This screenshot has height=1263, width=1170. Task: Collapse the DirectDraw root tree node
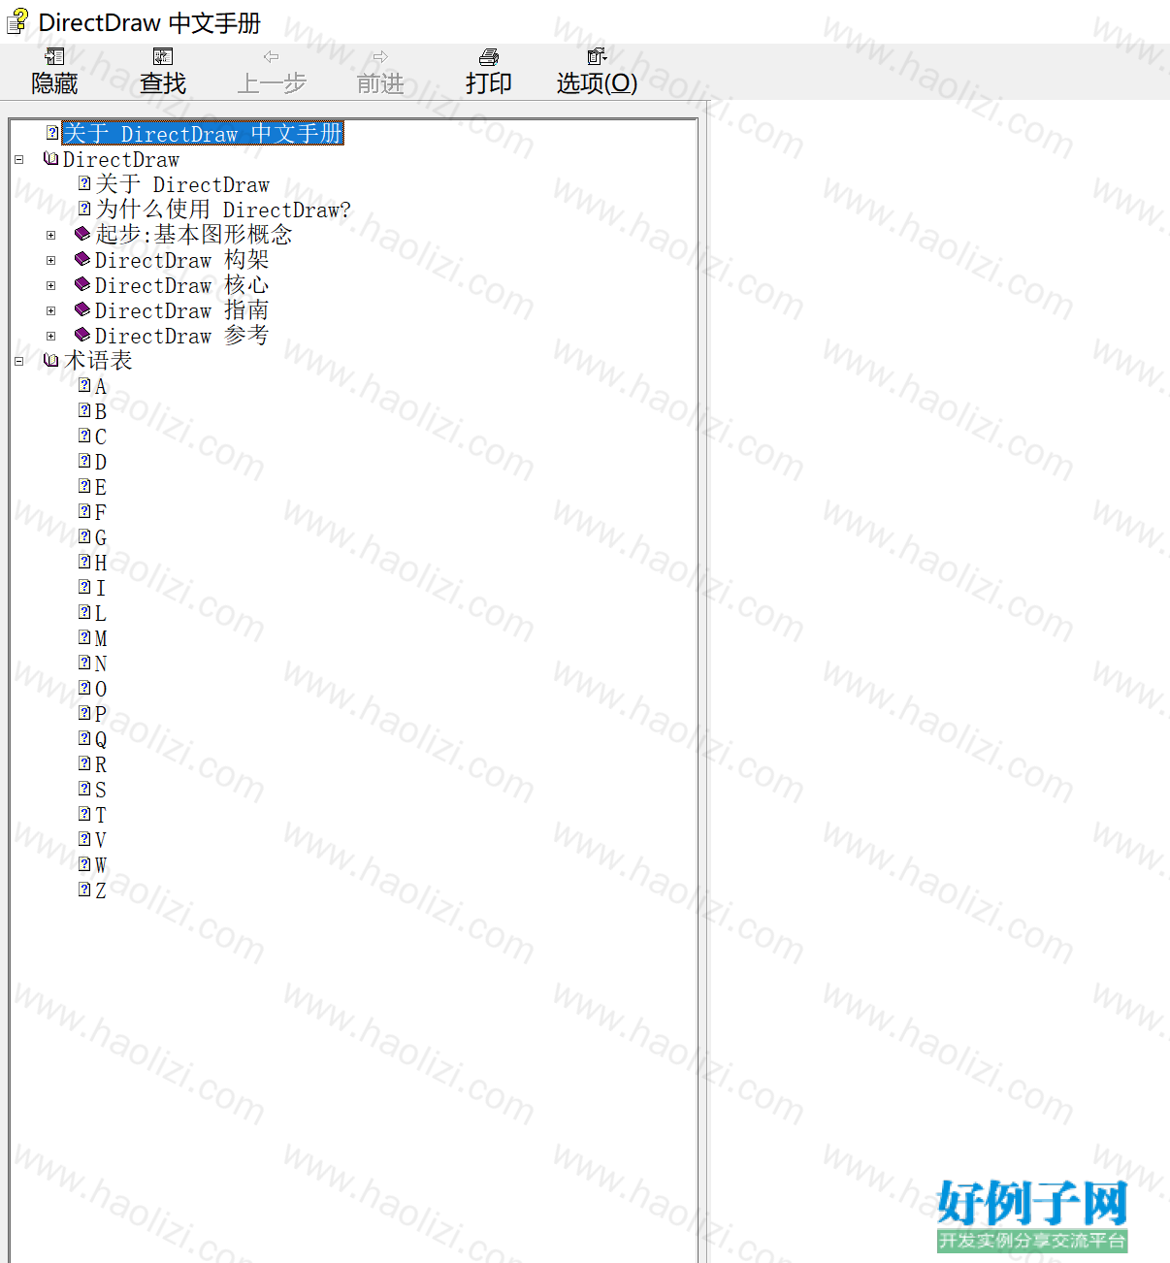pyautogui.click(x=18, y=159)
